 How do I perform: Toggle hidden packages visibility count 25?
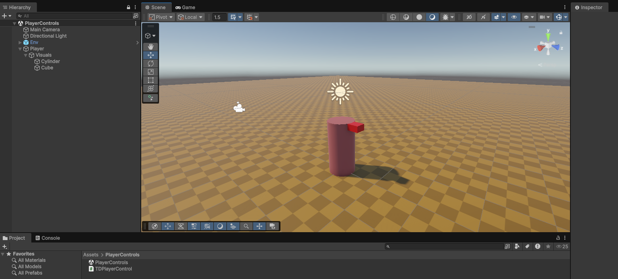click(562, 246)
